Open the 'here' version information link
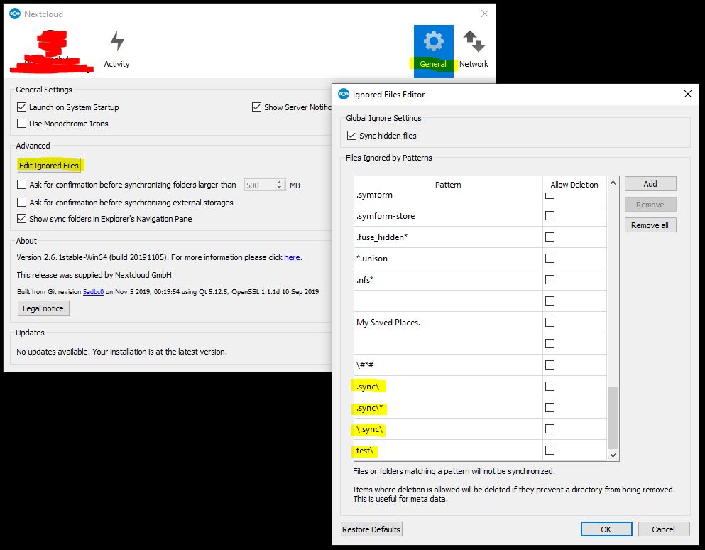 (292, 257)
